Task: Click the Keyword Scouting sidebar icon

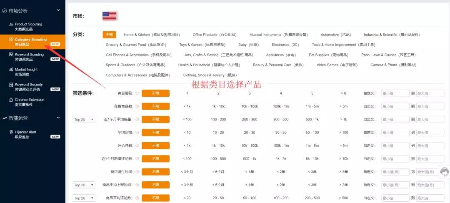Action: [x=11, y=55]
